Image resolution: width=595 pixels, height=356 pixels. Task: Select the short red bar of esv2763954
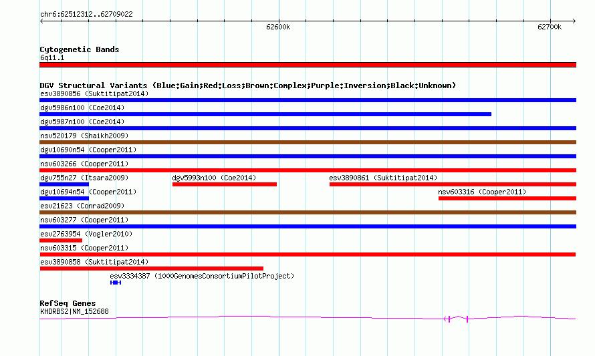(x=61, y=240)
